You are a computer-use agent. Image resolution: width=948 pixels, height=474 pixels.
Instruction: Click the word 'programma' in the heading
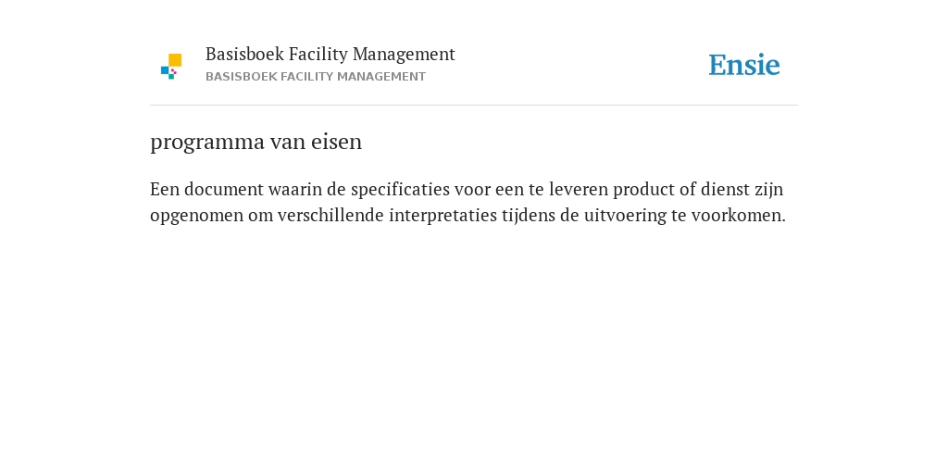coord(207,143)
